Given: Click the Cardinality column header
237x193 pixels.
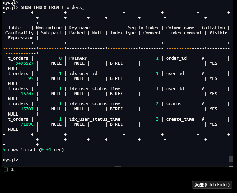Looking at the screenshot, I should coord(19,33).
